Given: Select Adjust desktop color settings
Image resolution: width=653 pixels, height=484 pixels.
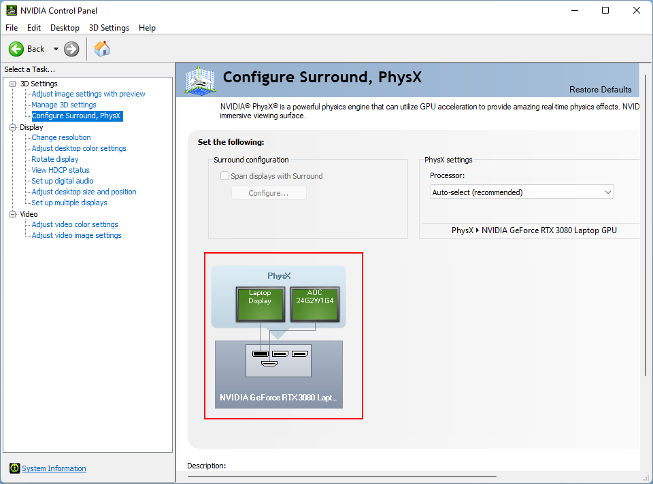Looking at the screenshot, I should 79,148.
